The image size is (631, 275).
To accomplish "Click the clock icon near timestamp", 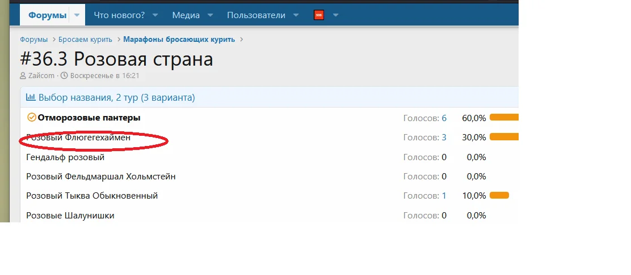I will click(x=64, y=75).
